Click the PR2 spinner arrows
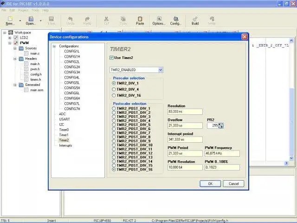Screen dimensions: 297x223 (221, 125)
